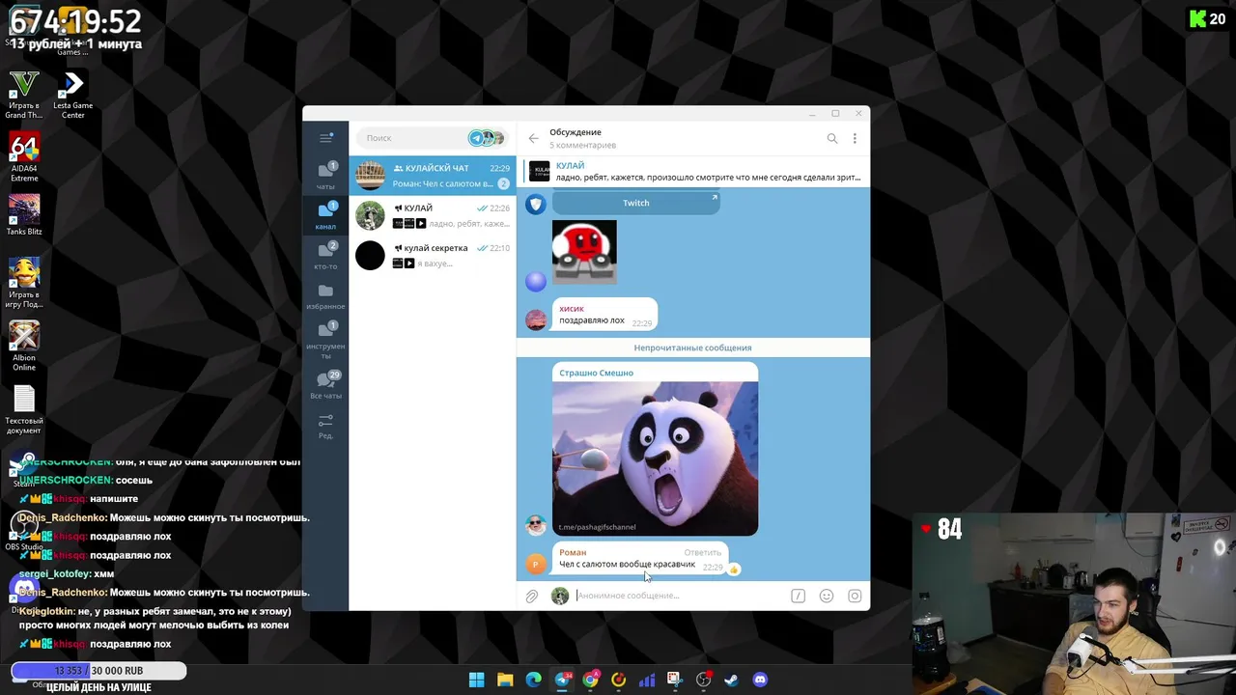Click the blue sphere avatar next to sticker
Screen dimensions: 1236x695
(536, 281)
